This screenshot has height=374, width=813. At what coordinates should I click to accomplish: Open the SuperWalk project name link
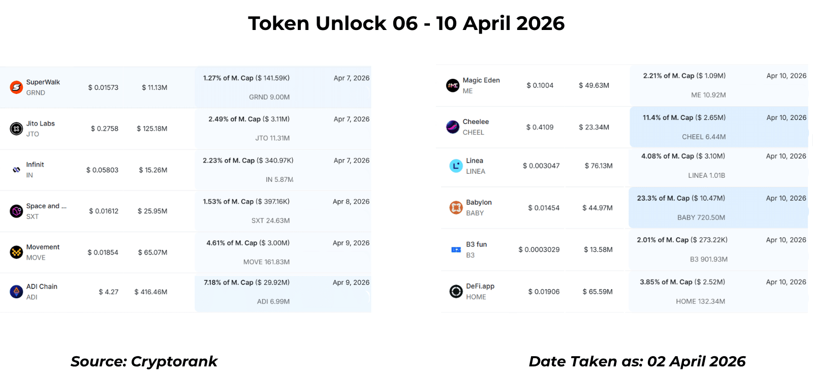coord(43,82)
